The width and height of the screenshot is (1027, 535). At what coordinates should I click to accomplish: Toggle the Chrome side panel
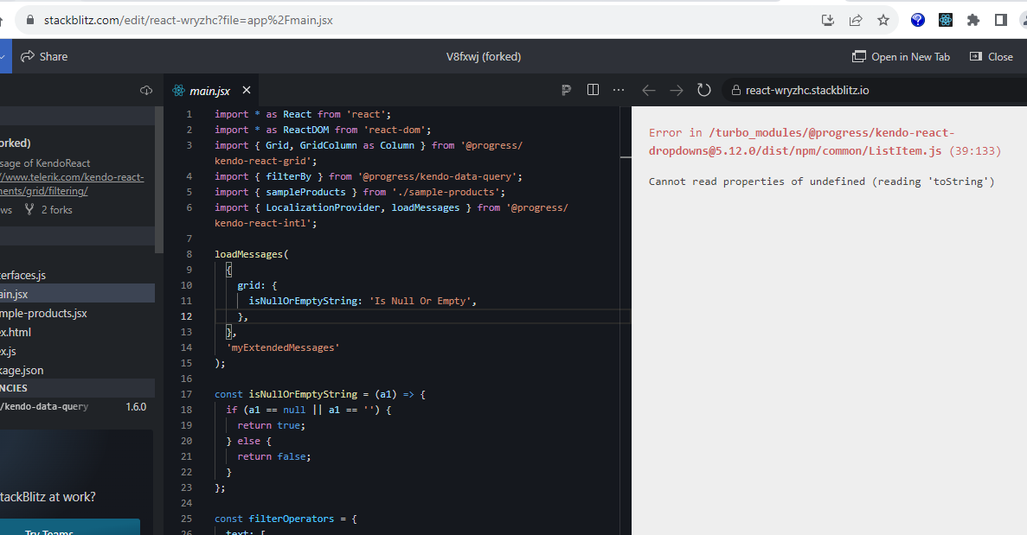click(1001, 20)
